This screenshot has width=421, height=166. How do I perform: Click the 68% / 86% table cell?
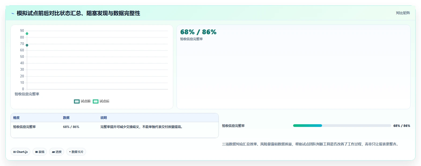click(x=71, y=127)
